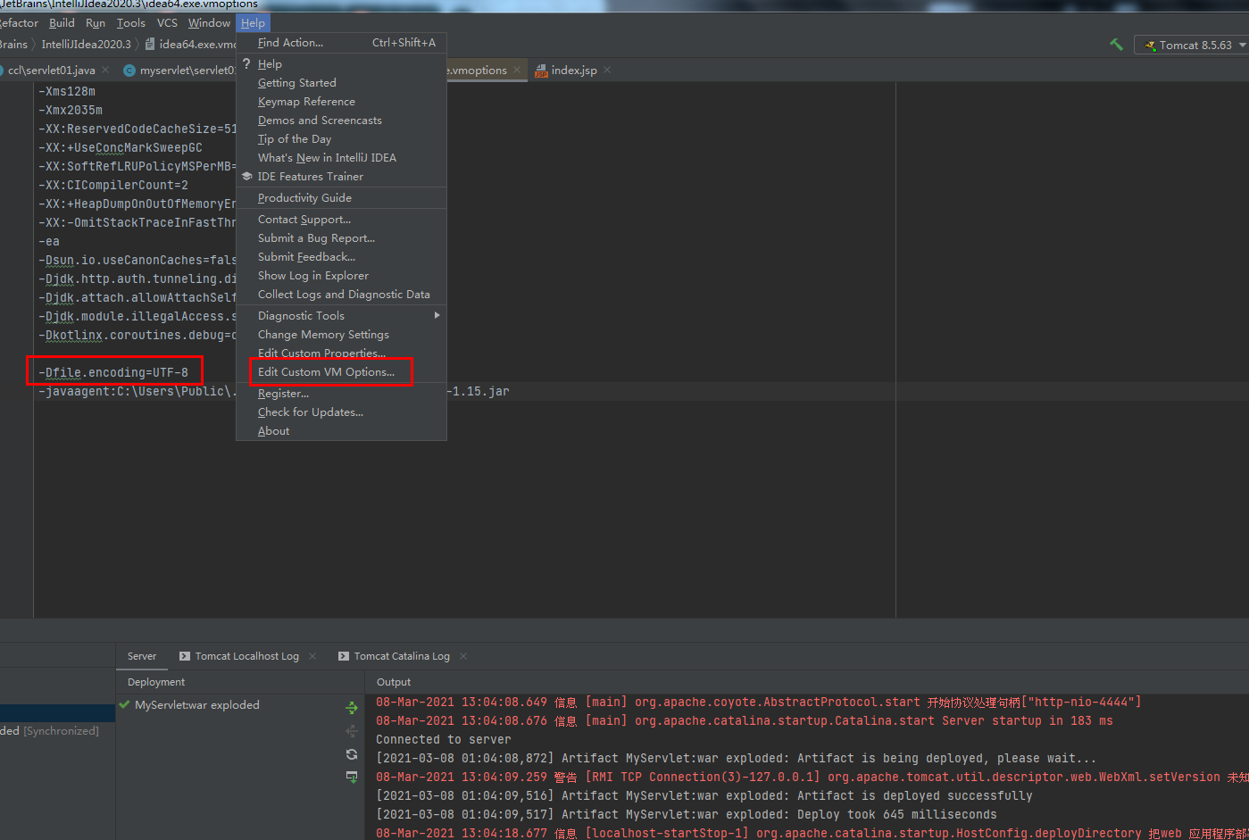The height and width of the screenshot is (840, 1249).
Task: Open the Run menu
Action: (x=96, y=22)
